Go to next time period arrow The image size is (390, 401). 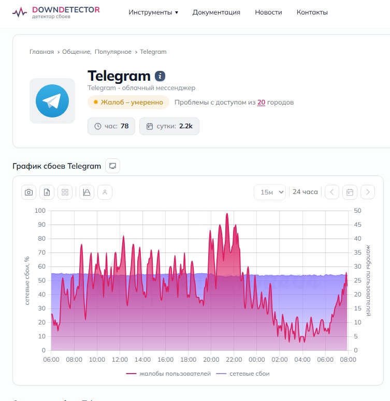point(368,192)
